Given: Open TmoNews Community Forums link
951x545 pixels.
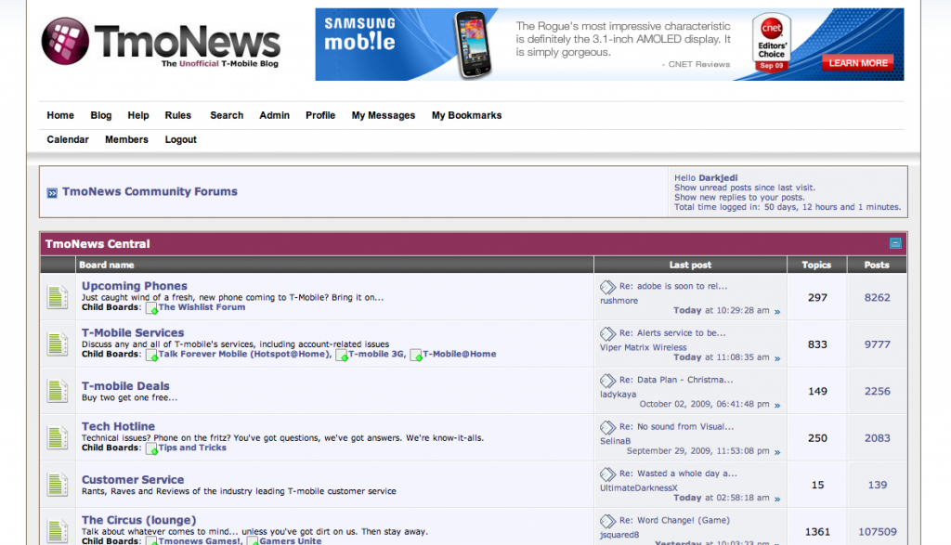Looking at the screenshot, I should (x=150, y=191).
